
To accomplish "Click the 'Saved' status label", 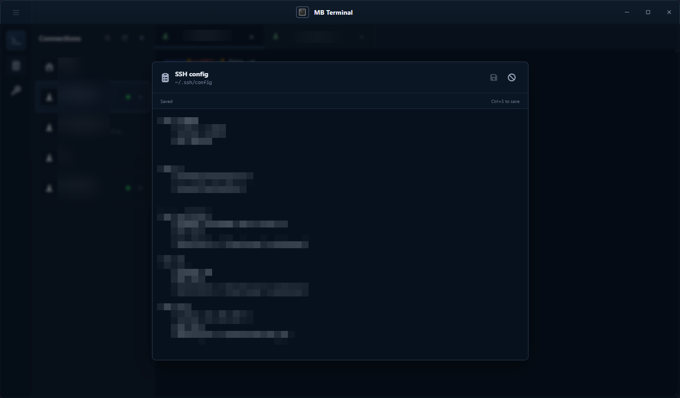I will click(166, 102).
